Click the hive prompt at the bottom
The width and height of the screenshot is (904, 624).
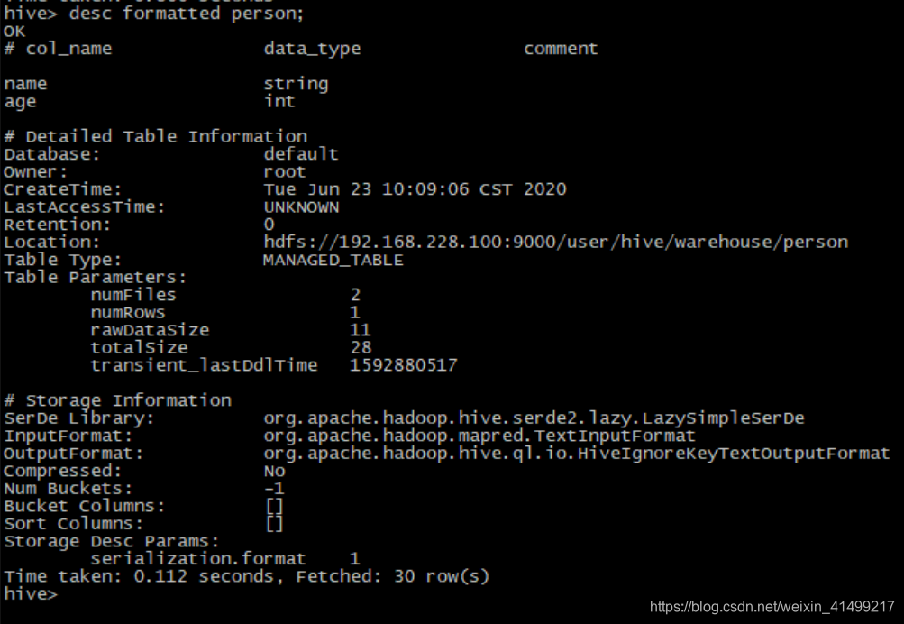click(31, 593)
